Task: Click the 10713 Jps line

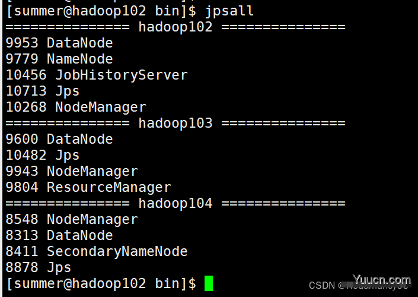Action: (x=43, y=91)
